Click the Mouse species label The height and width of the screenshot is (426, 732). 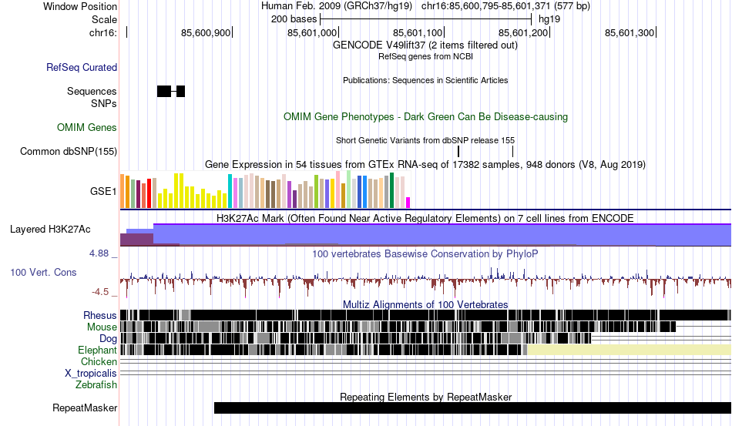(101, 327)
